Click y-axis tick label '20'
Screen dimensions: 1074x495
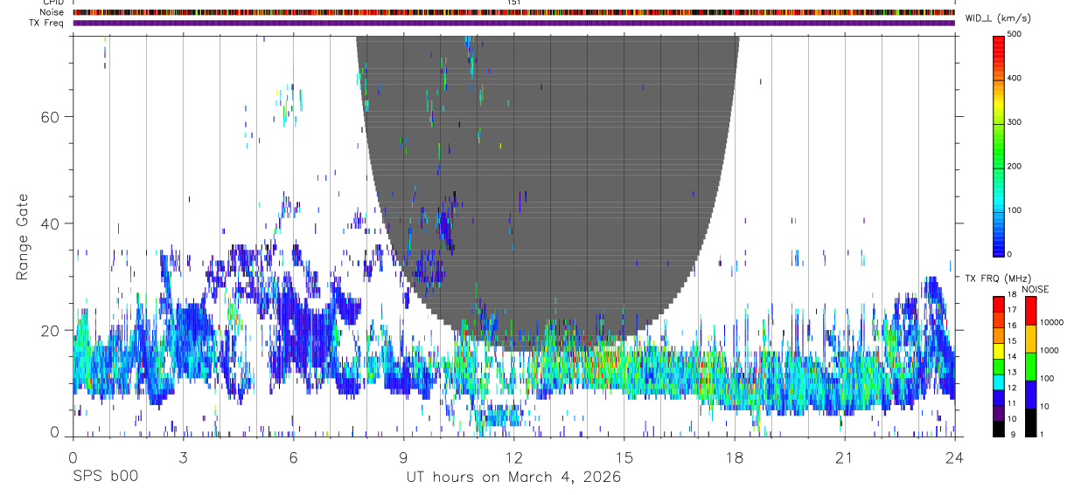pyautogui.click(x=50, y=331)
